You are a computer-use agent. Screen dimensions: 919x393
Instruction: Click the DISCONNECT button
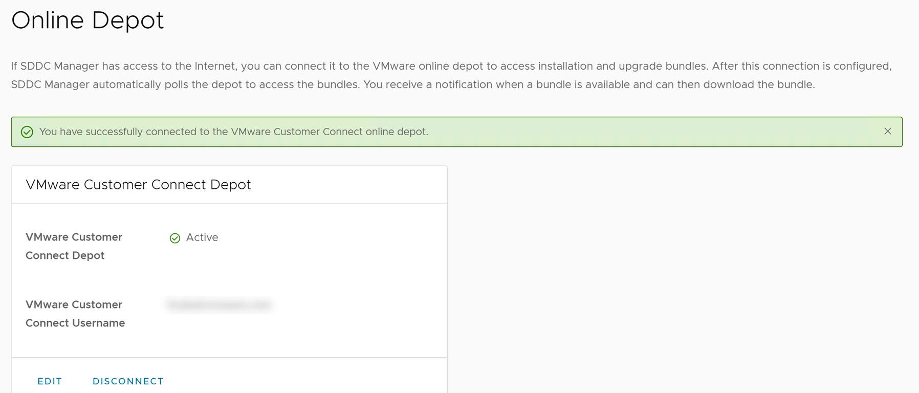(128, 381)
